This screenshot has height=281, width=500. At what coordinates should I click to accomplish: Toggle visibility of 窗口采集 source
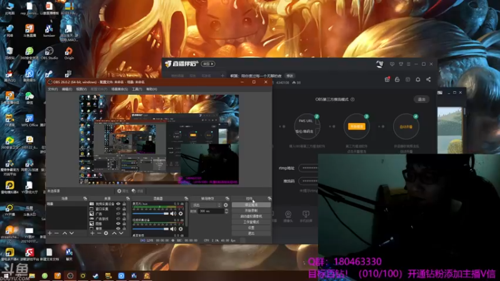coord(118,209)
